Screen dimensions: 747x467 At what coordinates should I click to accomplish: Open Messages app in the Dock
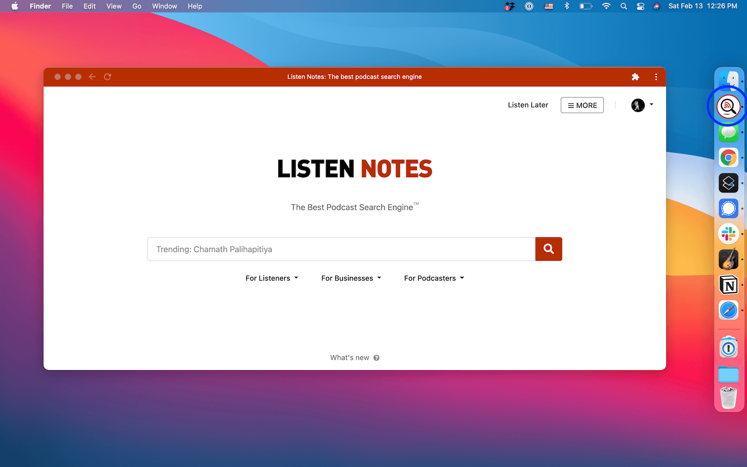click(728, 133)
